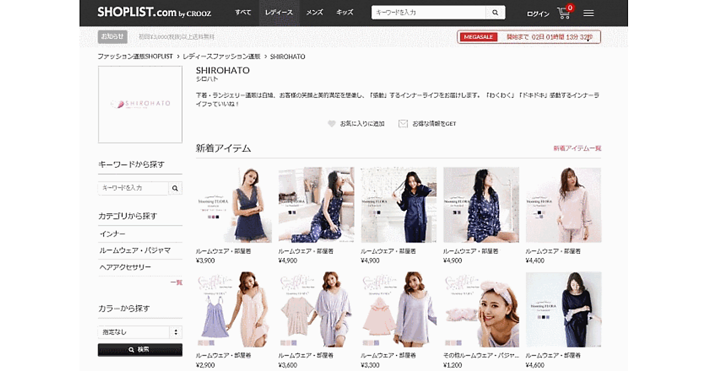The image size is (707, 371).
Task: Click the SHIROHATO brand logo image
Action: (x=140, y=104)
